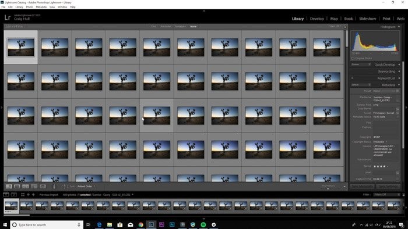Switch to the Web module
The image size is (408, 229).
coord(400,19)
